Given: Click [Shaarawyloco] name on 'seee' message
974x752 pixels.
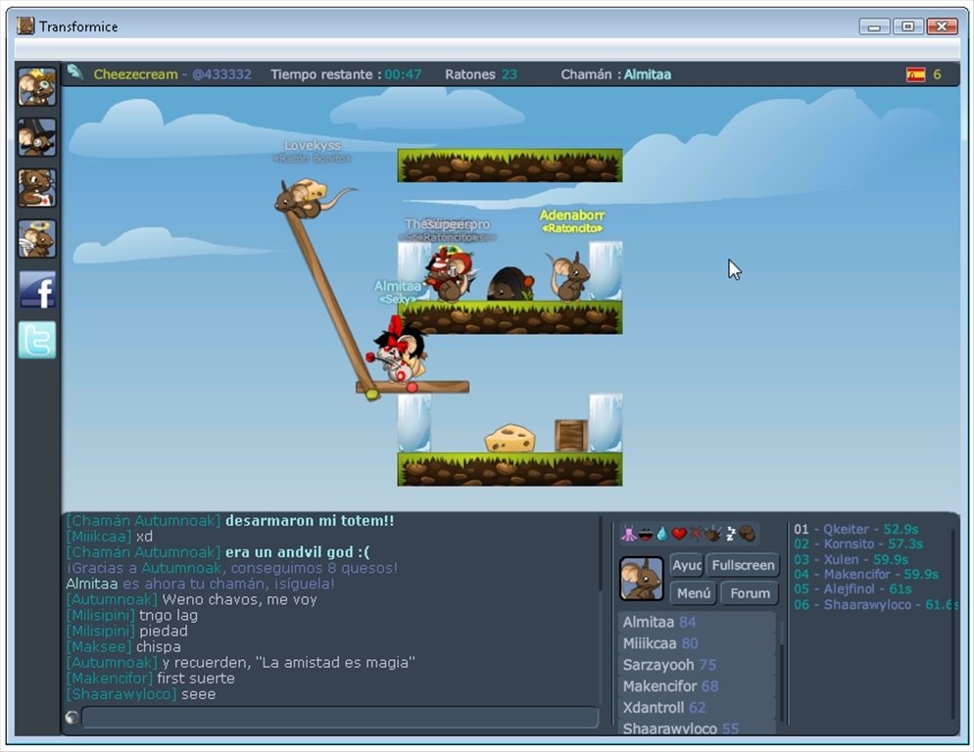Looking at the screenshot, I should click(122, 694).
